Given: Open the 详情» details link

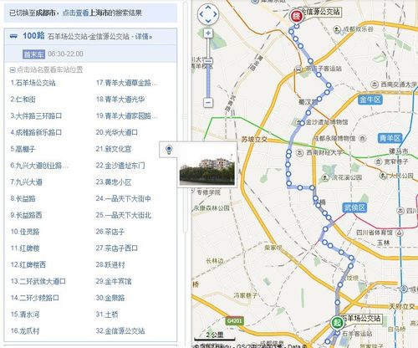Looking at the screenshot, I should [x=144, y=37].
